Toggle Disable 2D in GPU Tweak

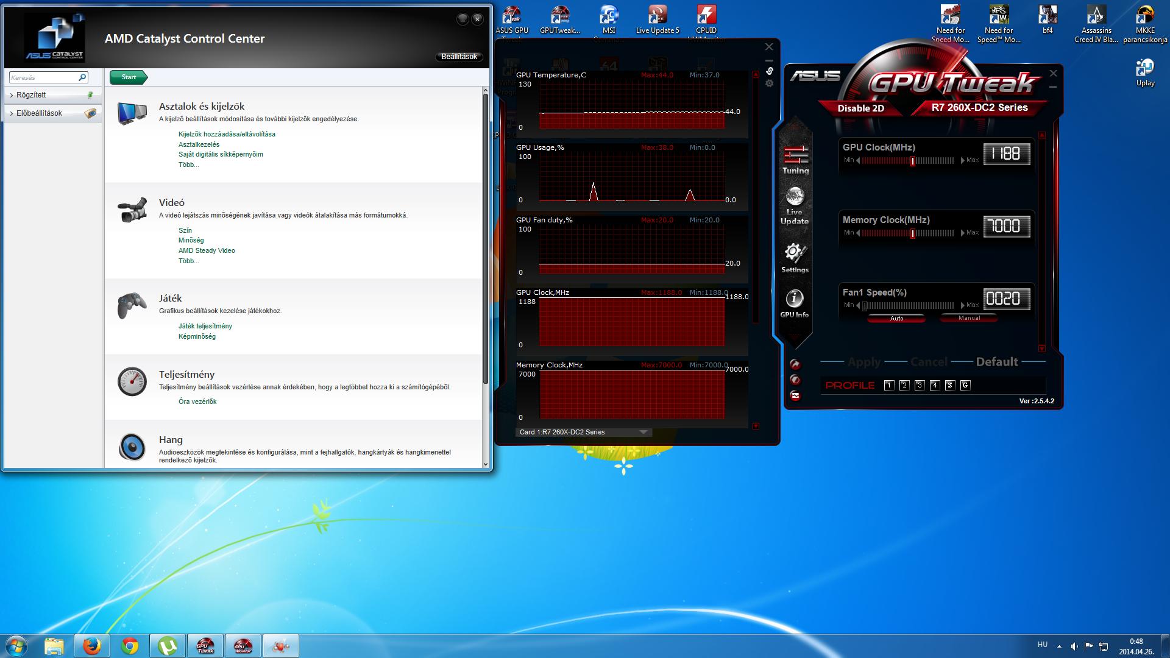(x=860, y=108)
